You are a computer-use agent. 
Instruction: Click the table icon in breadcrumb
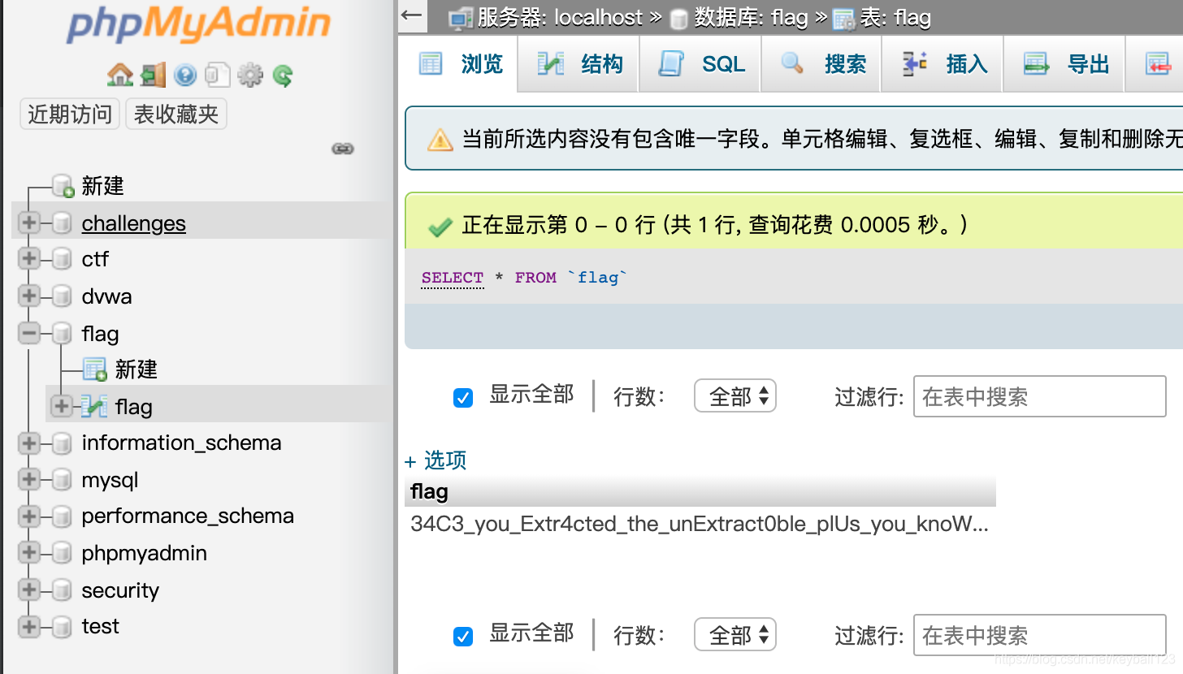[x=844, y=19]
